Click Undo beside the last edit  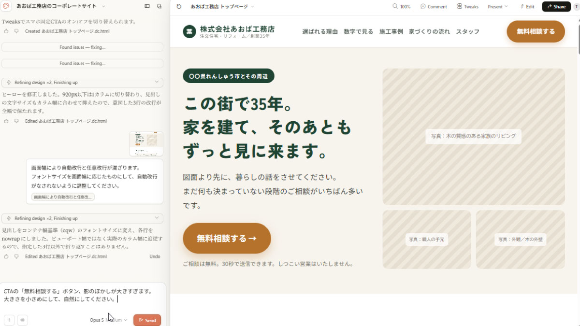click(x=155, y=256)
